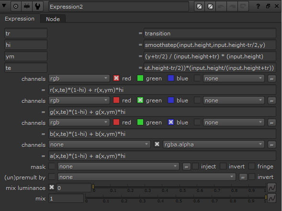Click the transition expression field
Viewport: 282px width, 211px height.
tap(210, 33)
